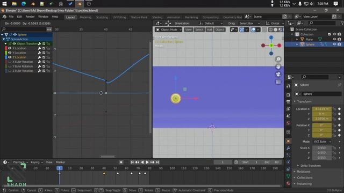Click the red X axis on navigation gizmo

click(279, 46)
